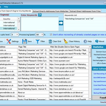Click the results grid vertical scrollbar thumb

click(x=90, y=53)
